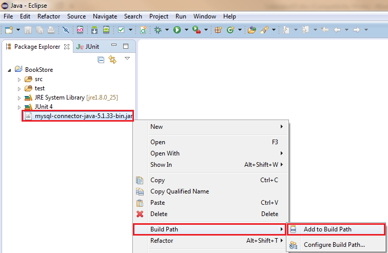This screenshot has height=253, width=388.
Task: Click the New Java Package icon
Action: (218, 30)
